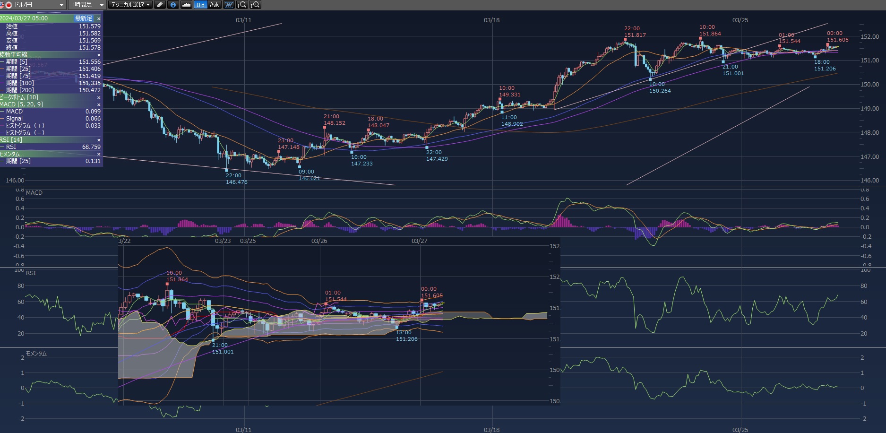Remove the ピークボトム indicator with its X
Image resolution: width=886 pixels, height=433 pixels.
point(99,97)
